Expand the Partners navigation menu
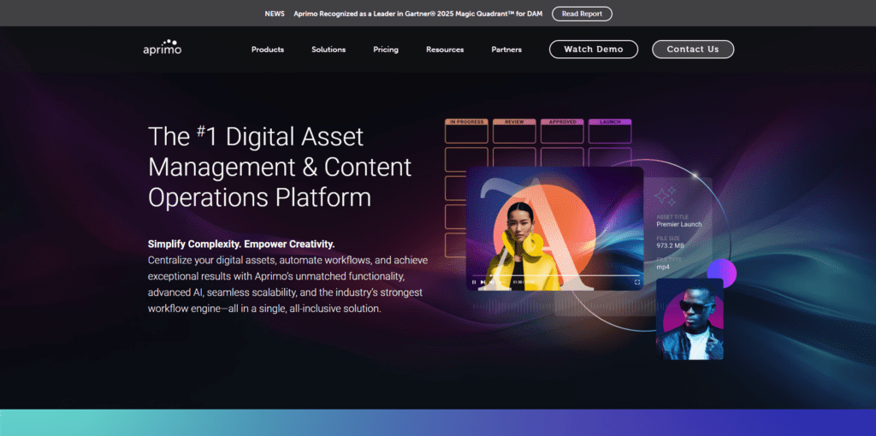Screen dimensions: 876x436 [x=506, y=50]
